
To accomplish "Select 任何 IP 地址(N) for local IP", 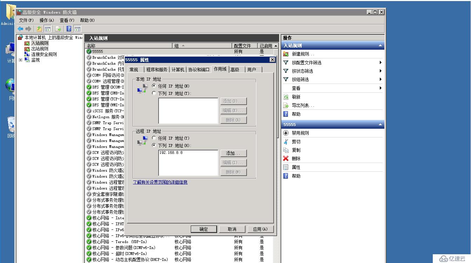I will [x=154, y=86].
